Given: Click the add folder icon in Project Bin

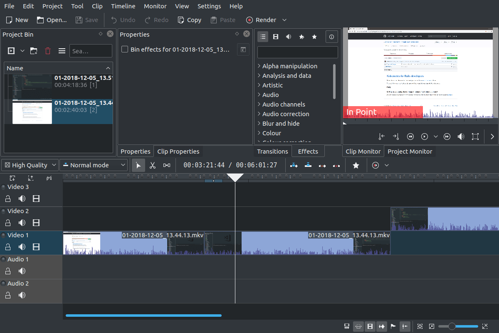Looking at the screenshot, I should pos(34,51).
